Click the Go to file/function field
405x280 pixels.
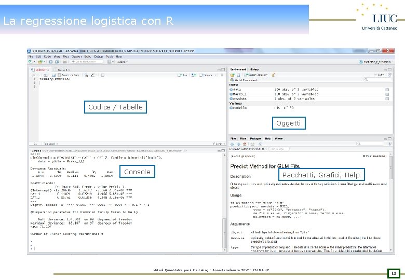(x=86, y=62)
